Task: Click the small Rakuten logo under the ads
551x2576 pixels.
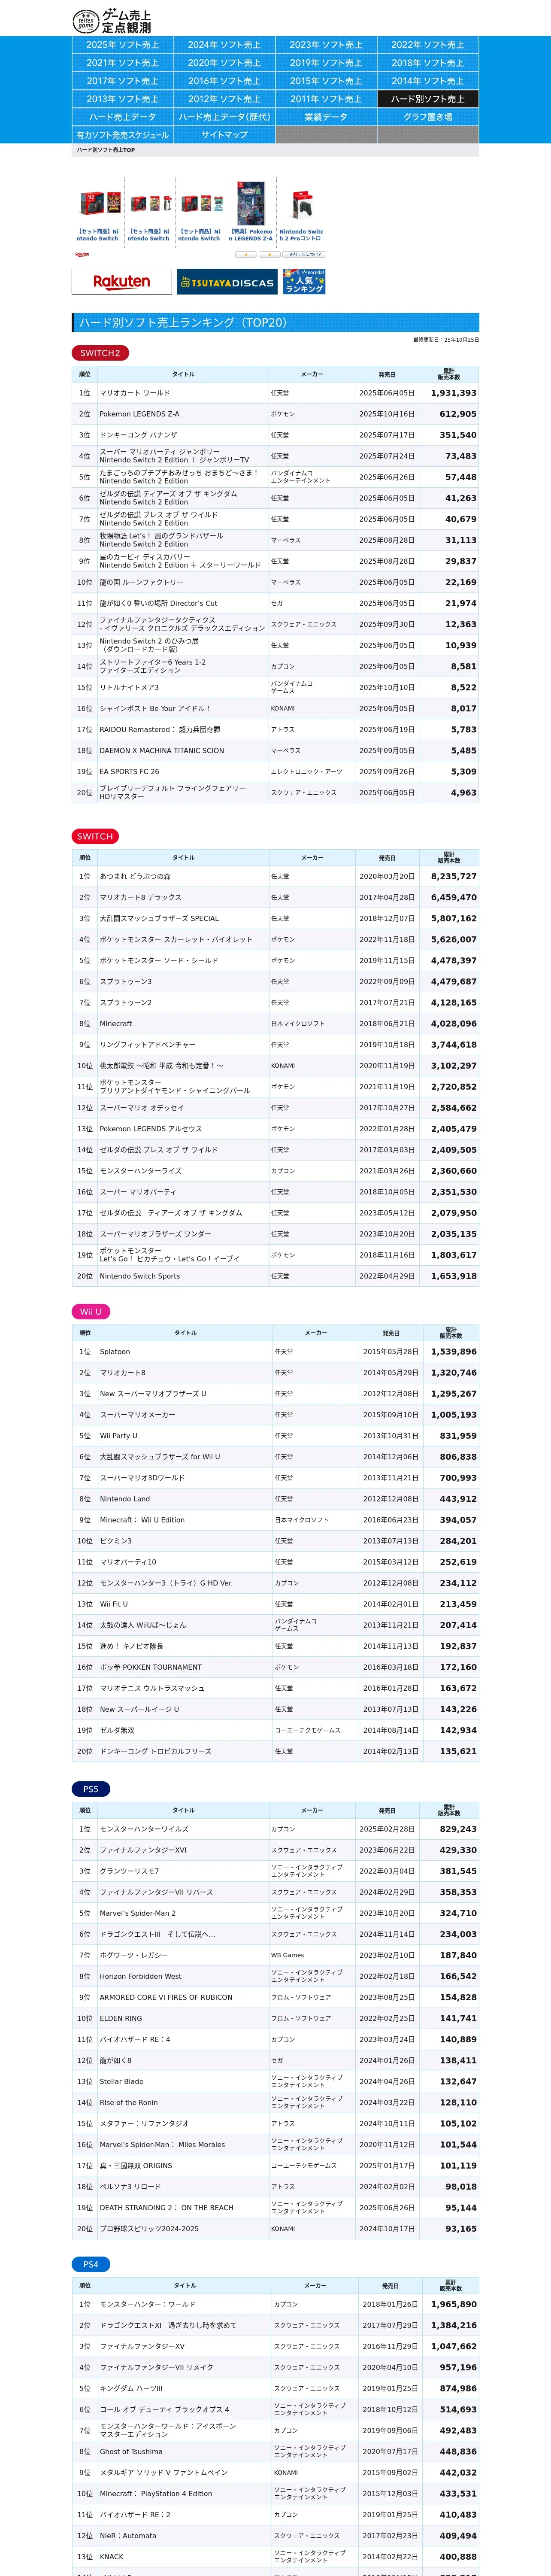Action: (81, 255)
